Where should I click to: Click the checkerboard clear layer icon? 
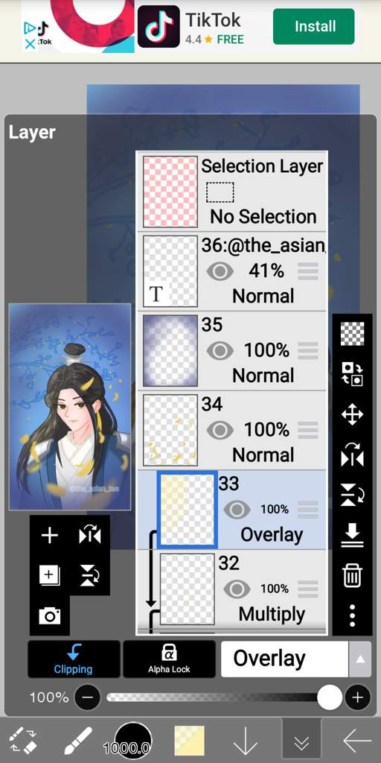click(x=352, y=334)
